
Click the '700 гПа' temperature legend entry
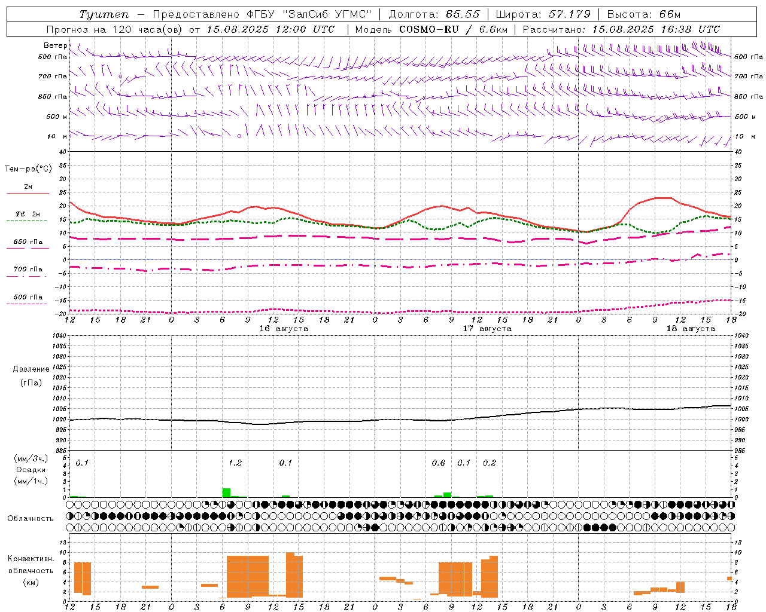[28, 270]
